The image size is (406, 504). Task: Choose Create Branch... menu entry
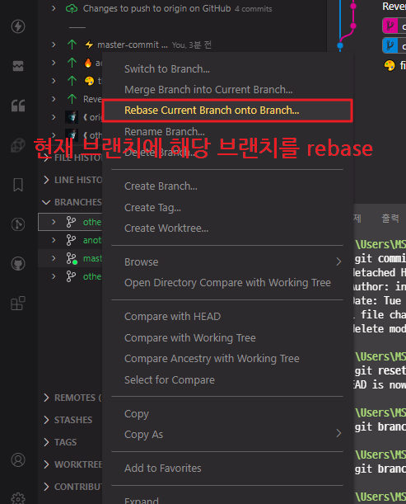[x=227, y=186]
